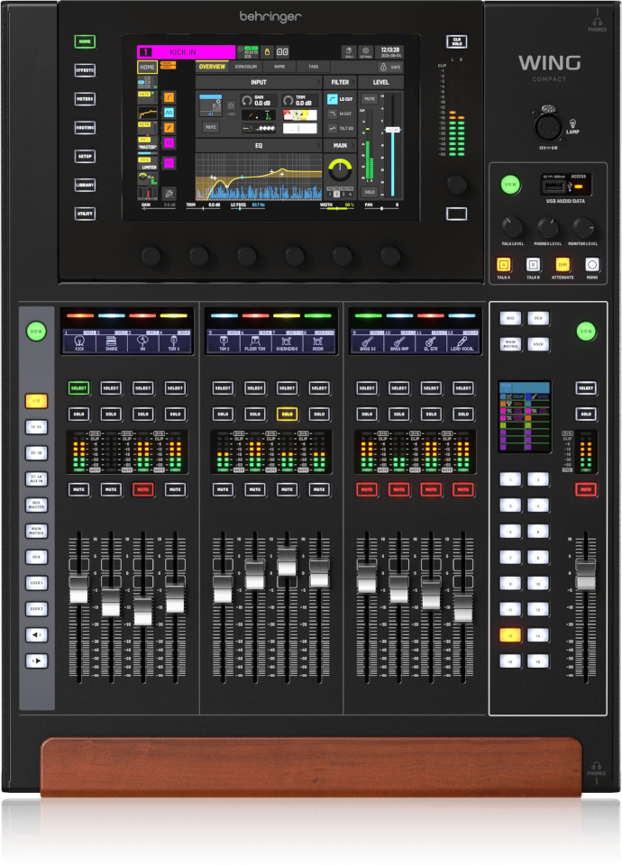The height and width of the screenshot is (865, 622).
Task: Tap the wrench icon in screen sidebar
Action: click(169, 194)
